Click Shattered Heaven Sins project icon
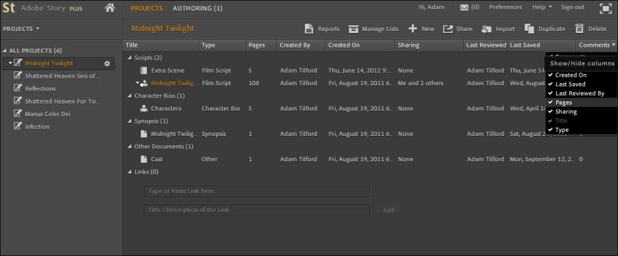 click(17, 75)
